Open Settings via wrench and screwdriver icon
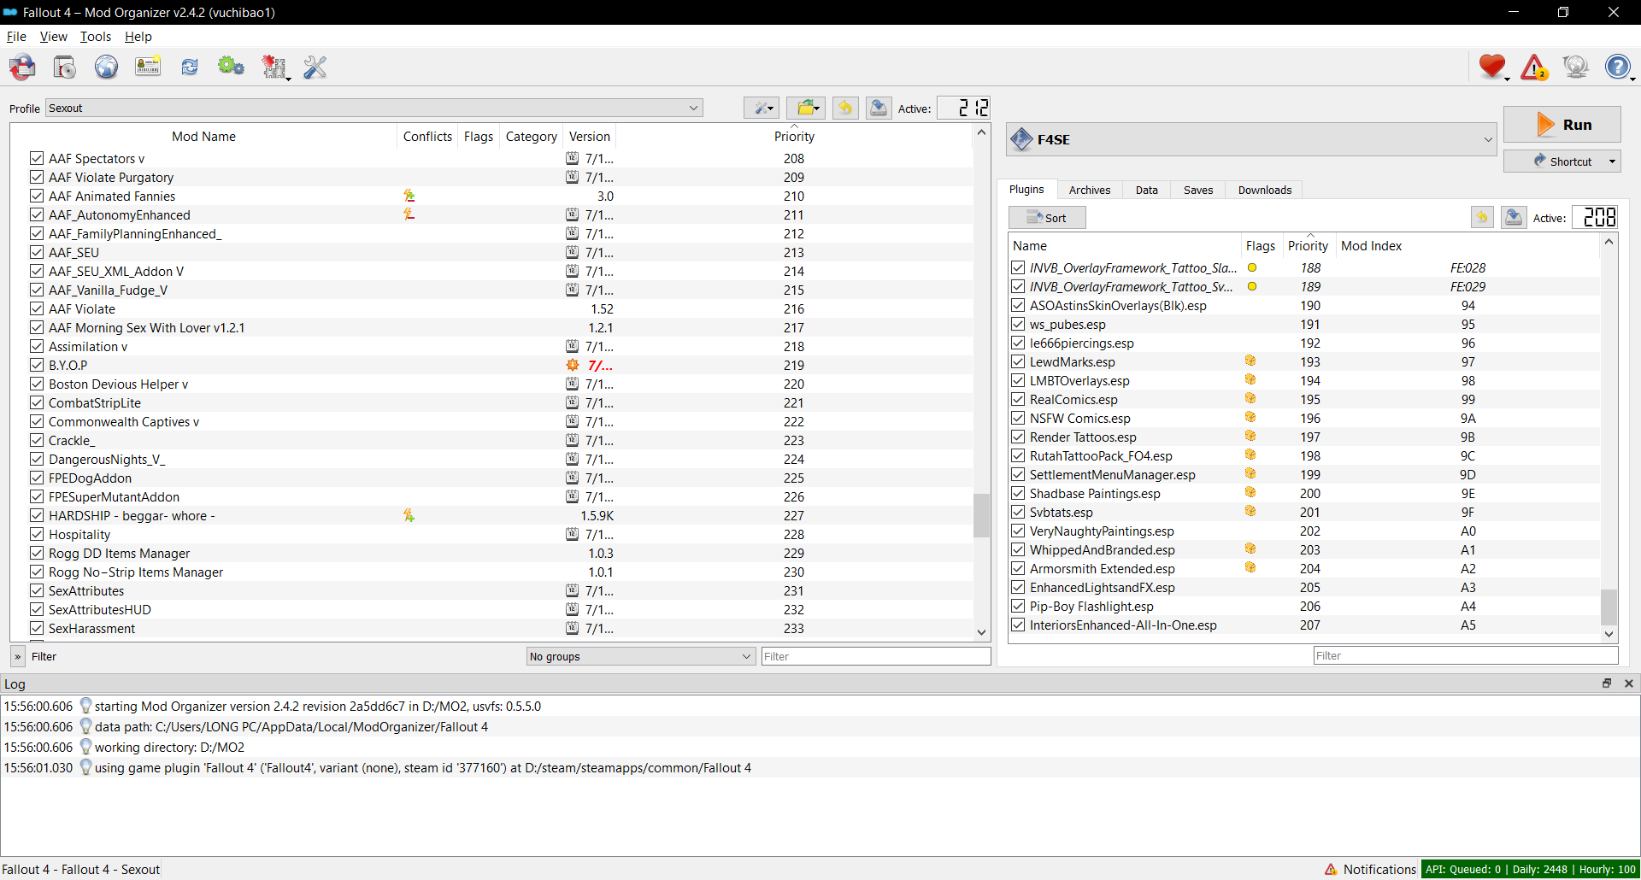Image resolution: width=1641 pixels, height=880 pixels. tap(315, 67)
